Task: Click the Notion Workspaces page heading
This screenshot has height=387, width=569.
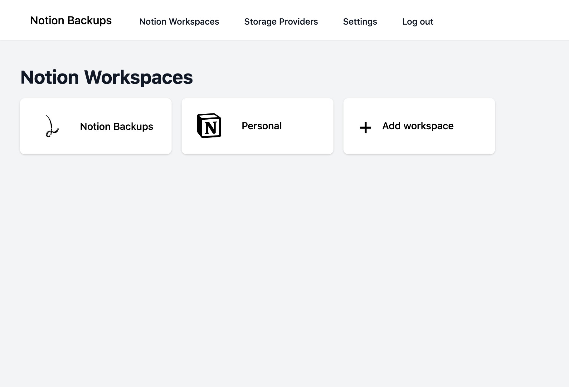Action: tap(106, 77)
